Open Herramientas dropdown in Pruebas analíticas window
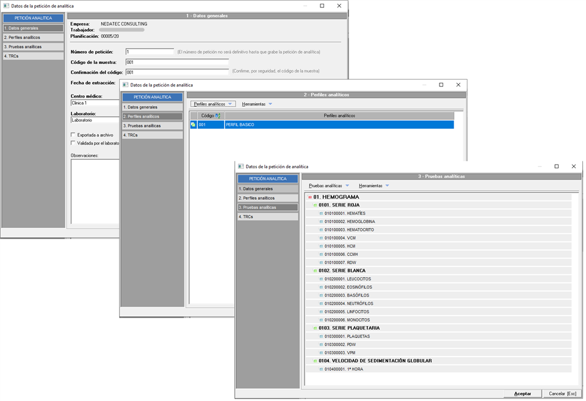The image size is (586, 401). [x=374, y=185]
